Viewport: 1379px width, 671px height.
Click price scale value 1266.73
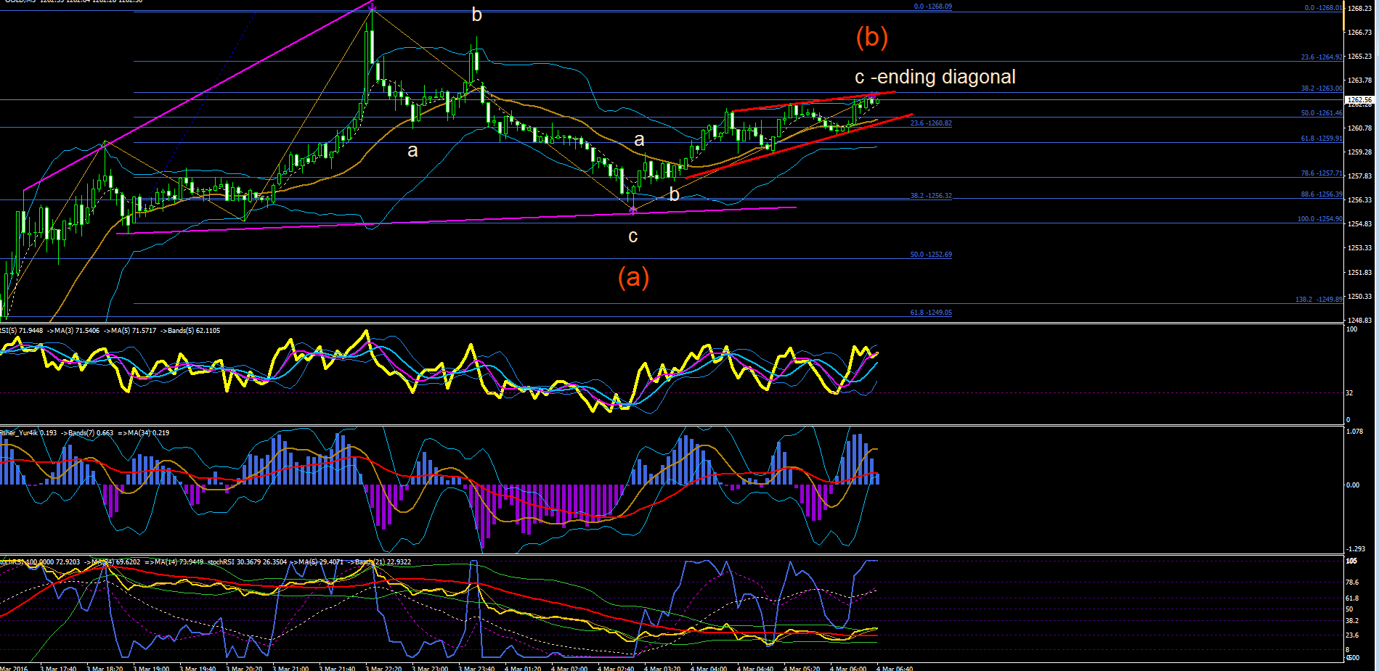1359,33
